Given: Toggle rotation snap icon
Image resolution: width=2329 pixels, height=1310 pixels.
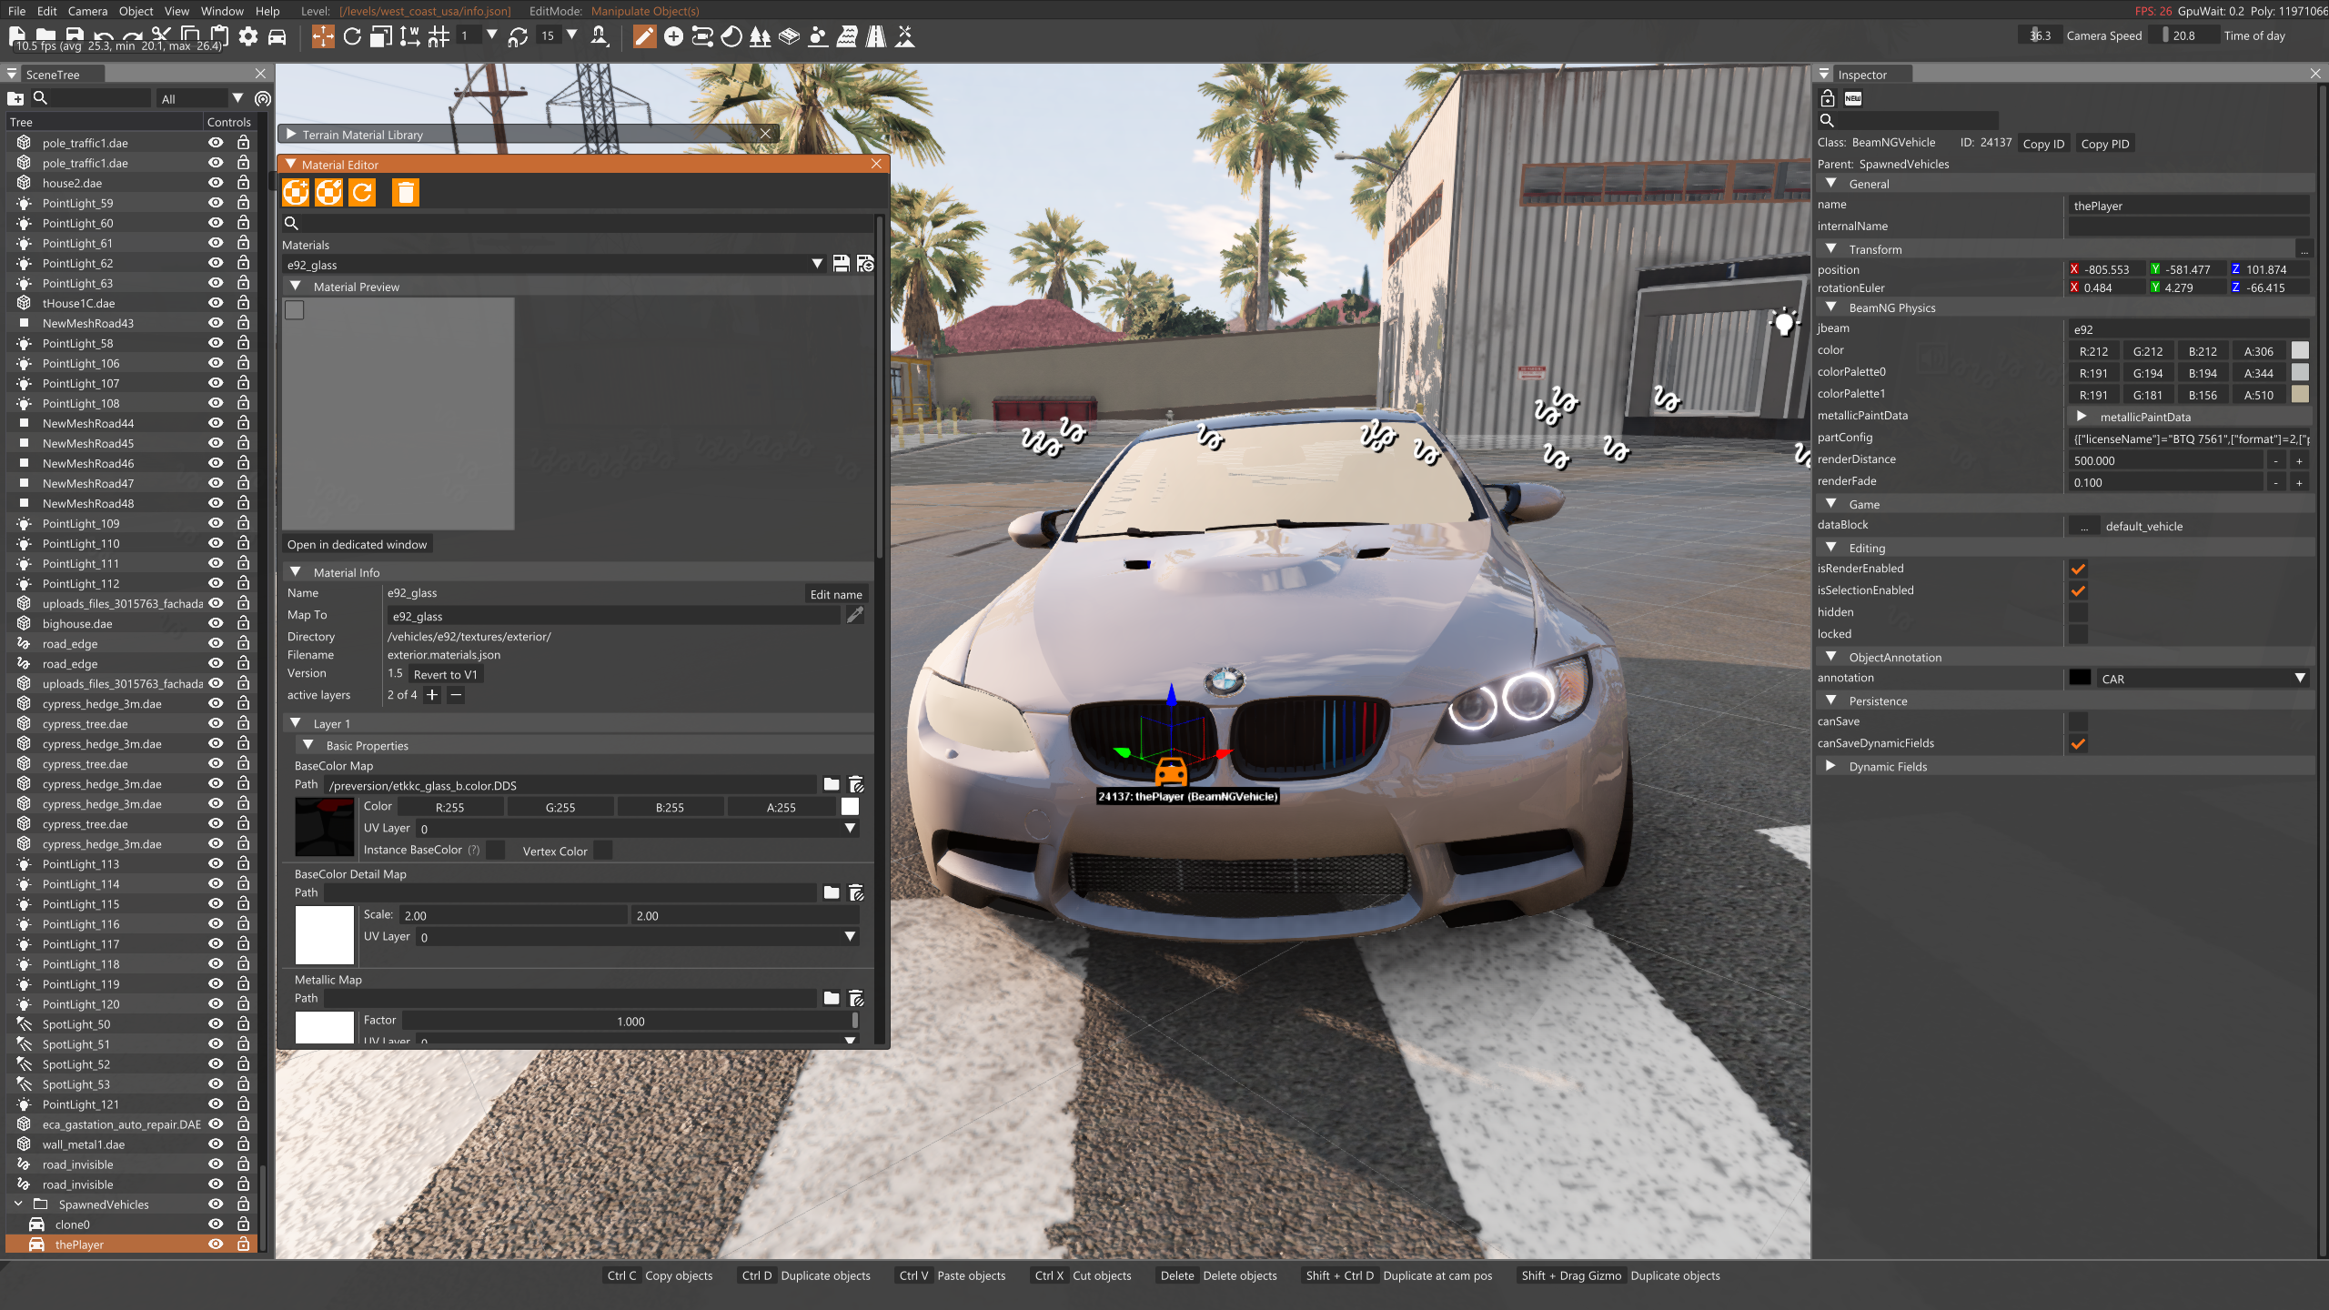Looking at the screenshot, I should click(x=518, y=36).
